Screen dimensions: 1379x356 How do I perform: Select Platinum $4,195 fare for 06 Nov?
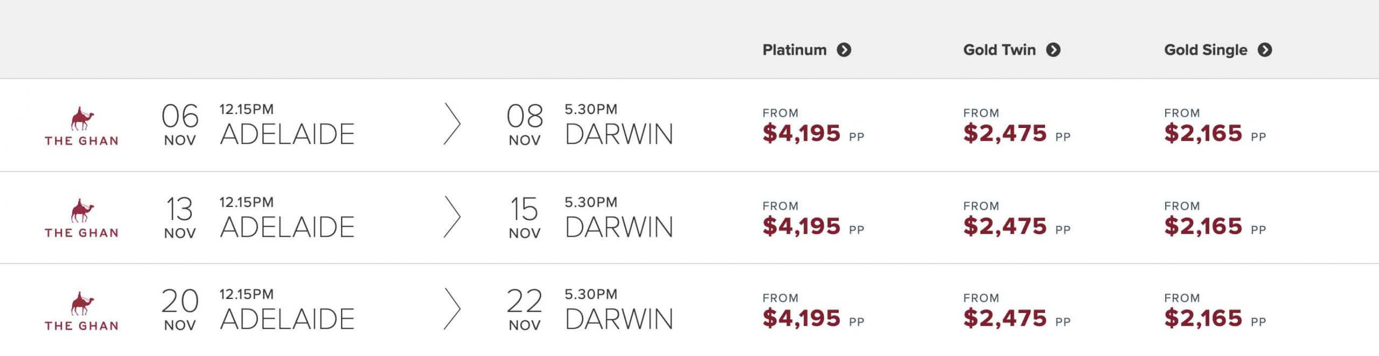802,133
